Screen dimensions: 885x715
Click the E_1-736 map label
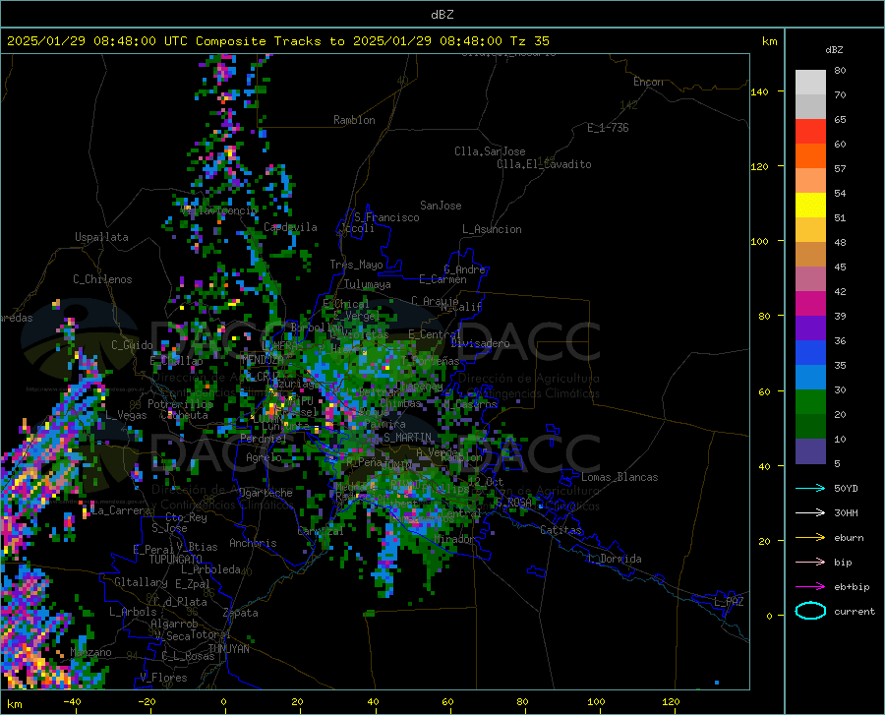608,128
